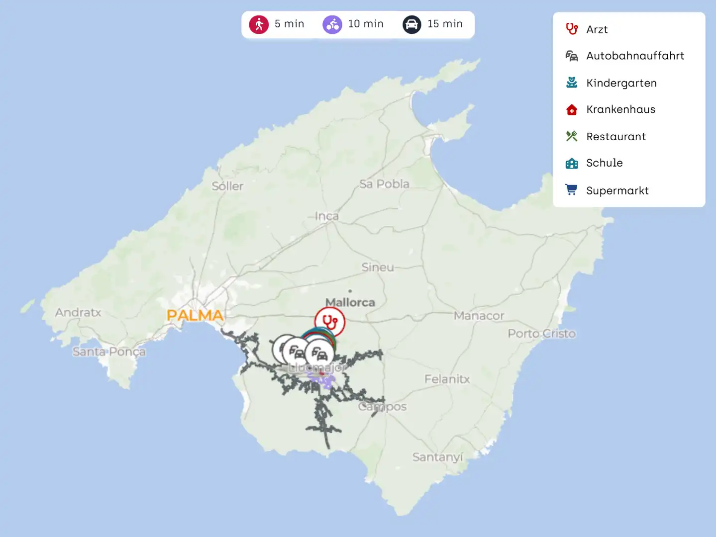Select the 10 min cycling icon
716x537 pixels.
[x=332, y=24]
